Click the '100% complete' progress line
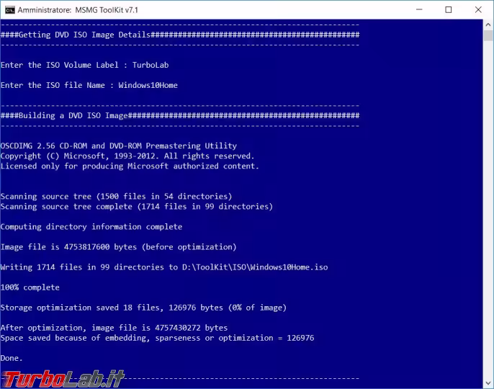Screen dimensions: 494x389 [30, 287]
